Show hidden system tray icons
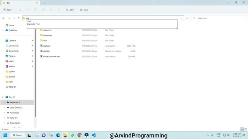Viewport: 248px width, 139px height. click(x=208, y=135)
